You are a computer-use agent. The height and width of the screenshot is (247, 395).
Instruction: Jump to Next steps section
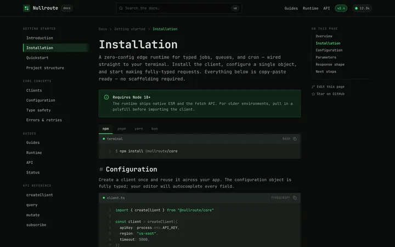[326, 72]
